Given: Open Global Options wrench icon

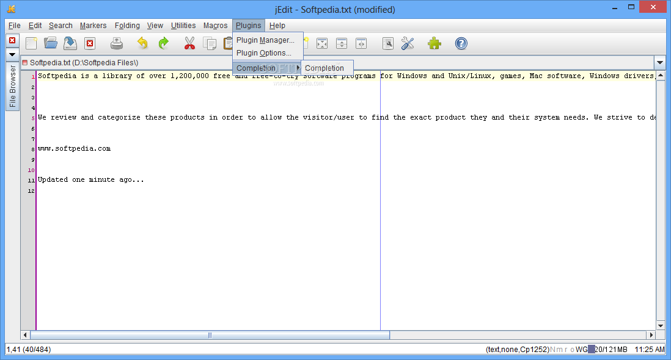Looking at the screenshot, I should click(408, 43).
